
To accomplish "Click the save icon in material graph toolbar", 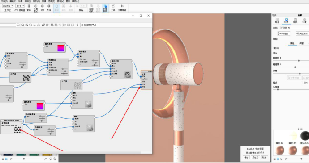I will pos(18,25).
